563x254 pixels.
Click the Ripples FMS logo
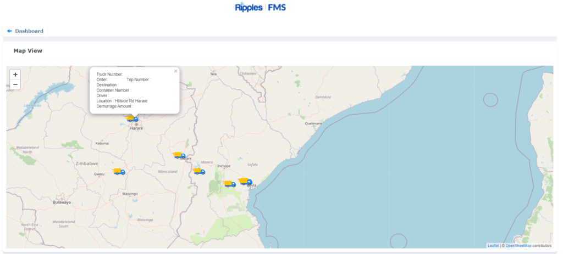click(x=260, y=7)
